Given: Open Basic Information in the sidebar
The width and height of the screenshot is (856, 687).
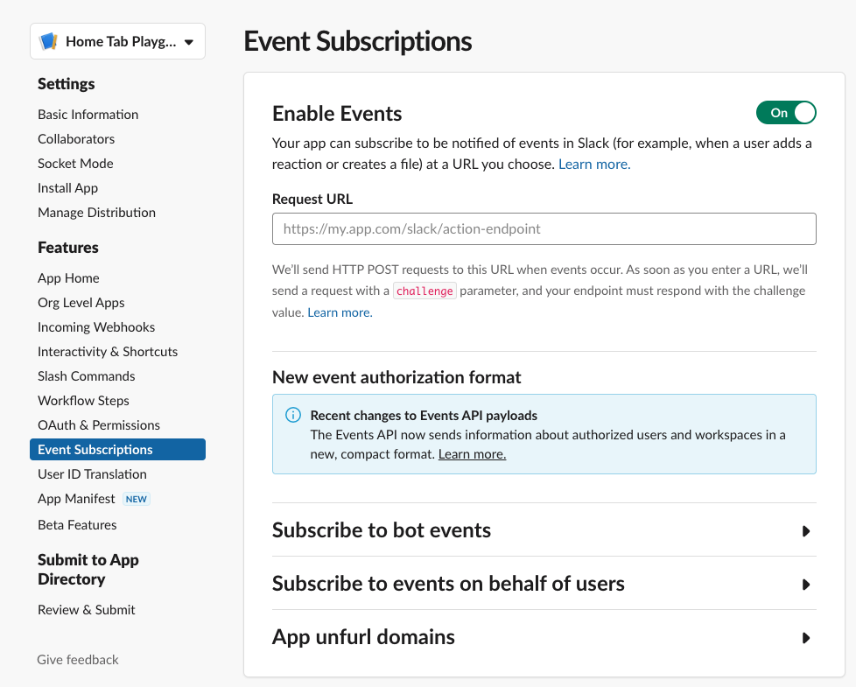Looking at the screenshot, I should (x=88, y=114).
